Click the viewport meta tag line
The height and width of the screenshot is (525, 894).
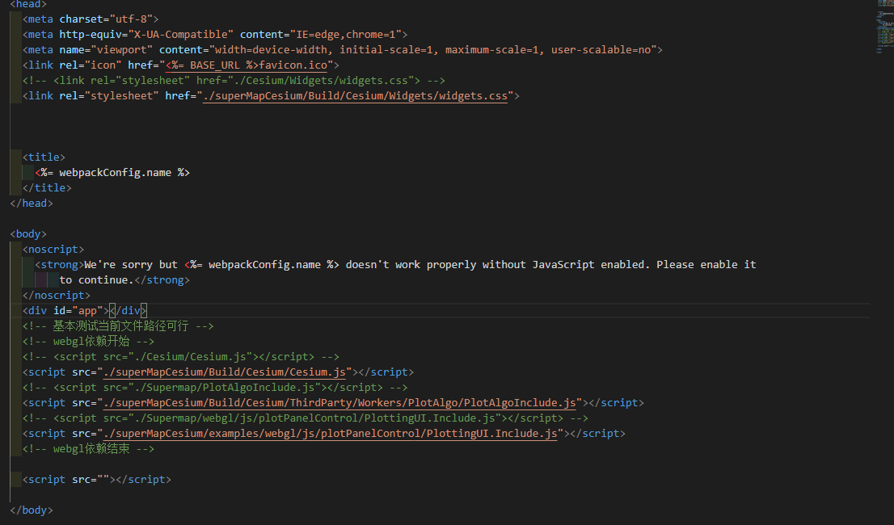pyautogui.click(x=343, y=50)
